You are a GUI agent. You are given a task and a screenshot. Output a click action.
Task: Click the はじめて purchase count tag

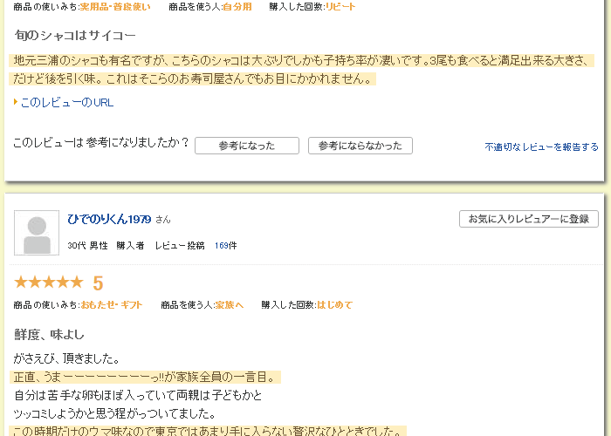point(334,305)
